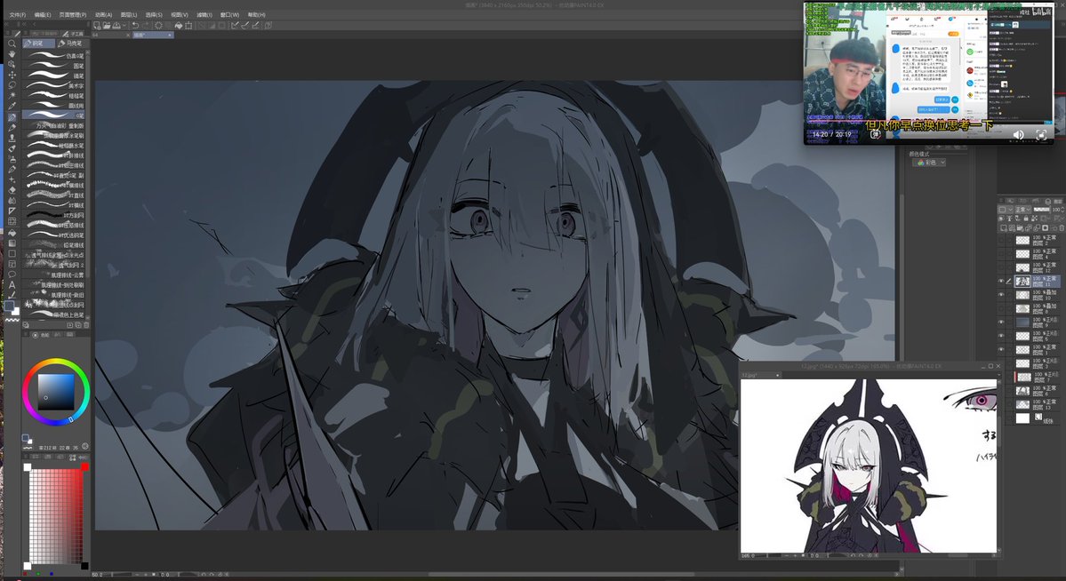Select the Fill bucket tool

coord(12,233)
